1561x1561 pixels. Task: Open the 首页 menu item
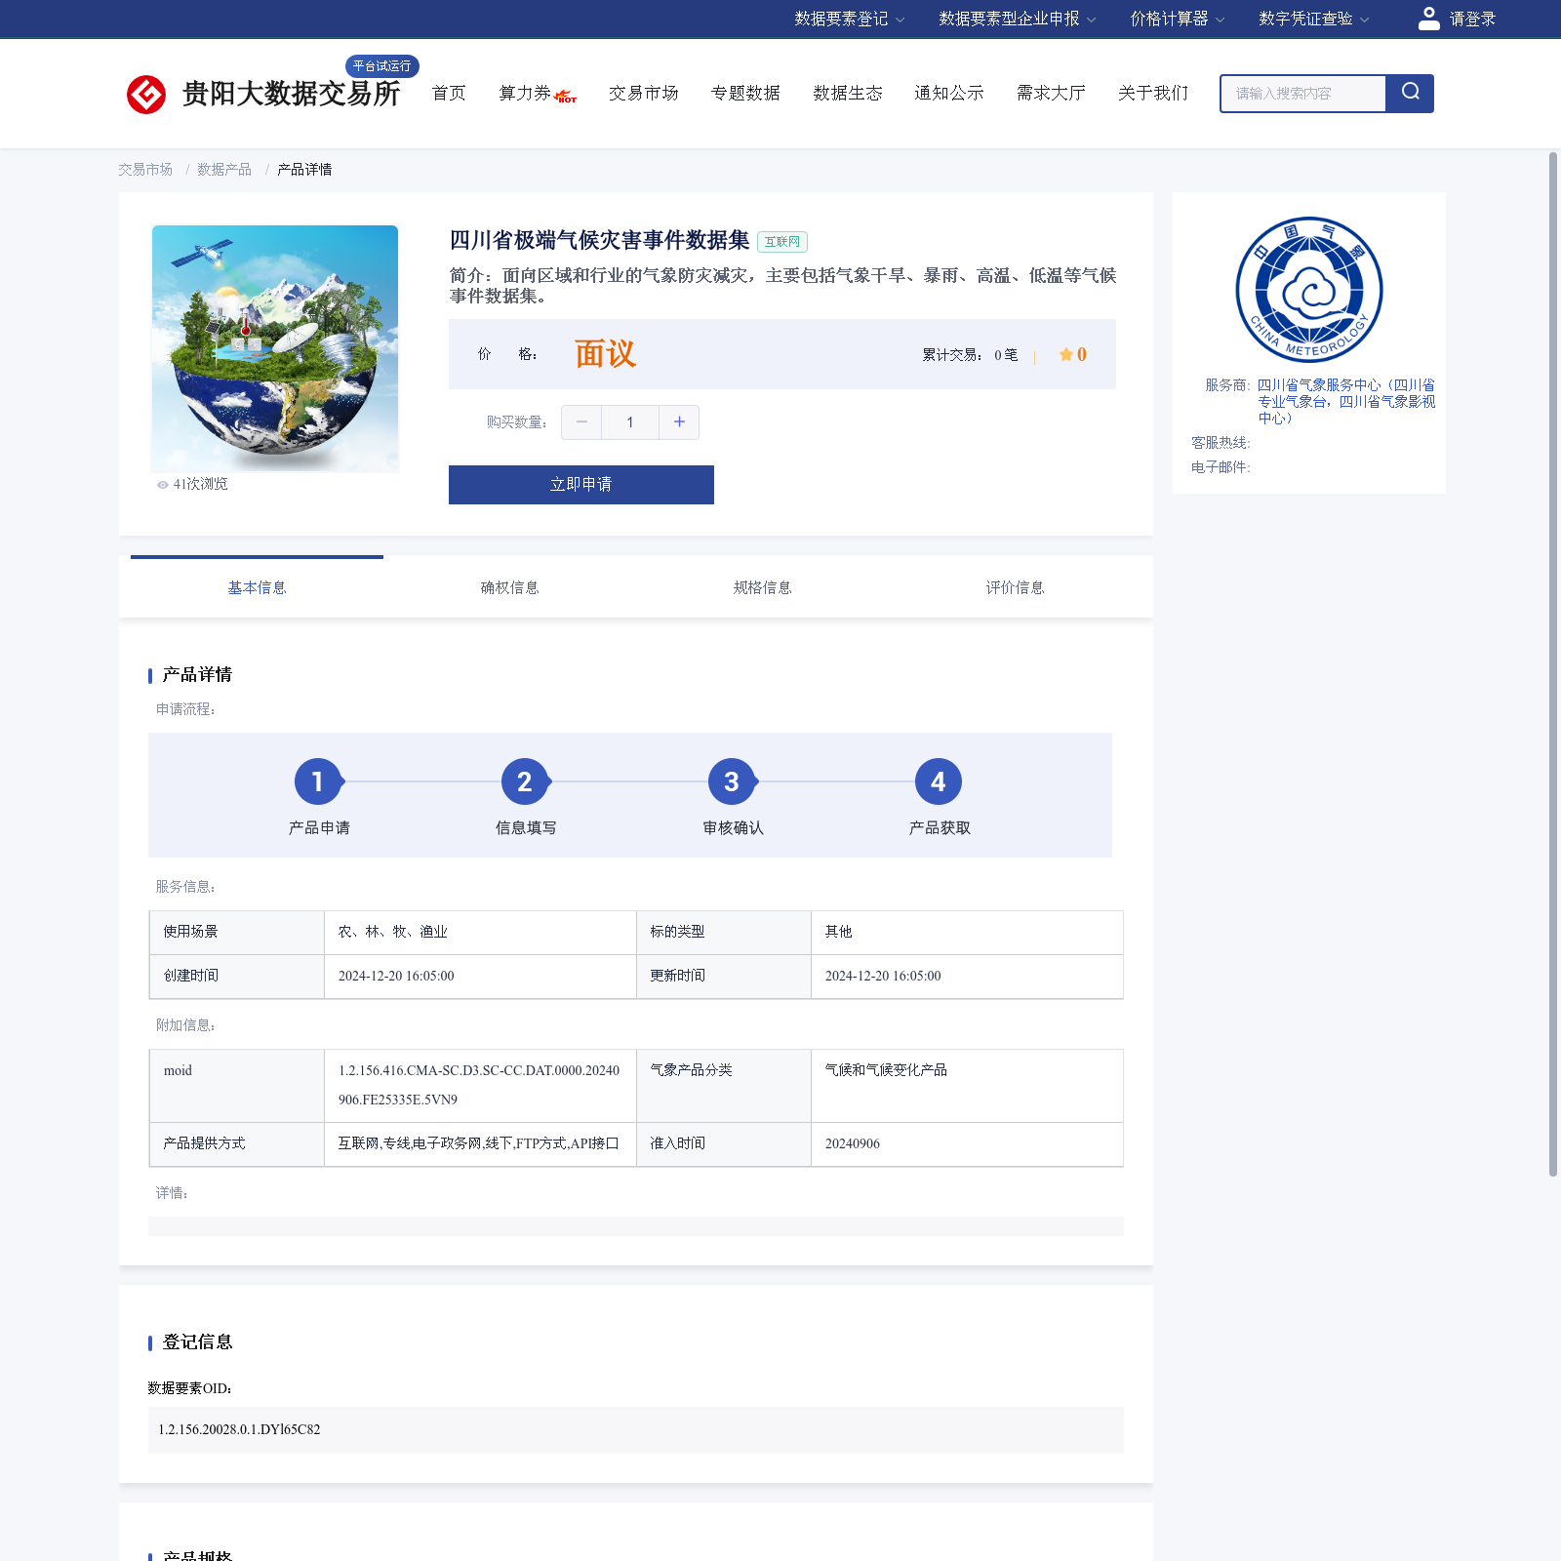click(x=449, y=93)
